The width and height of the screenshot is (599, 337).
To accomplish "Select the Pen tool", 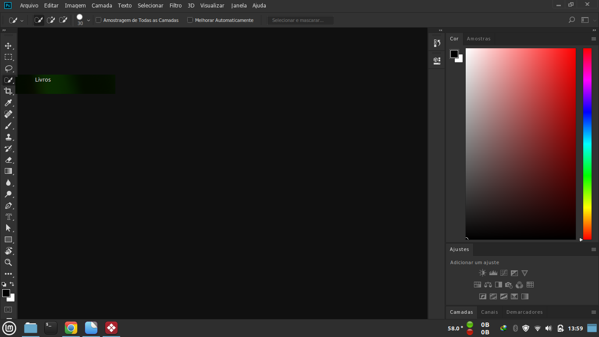I will point(8,206).
